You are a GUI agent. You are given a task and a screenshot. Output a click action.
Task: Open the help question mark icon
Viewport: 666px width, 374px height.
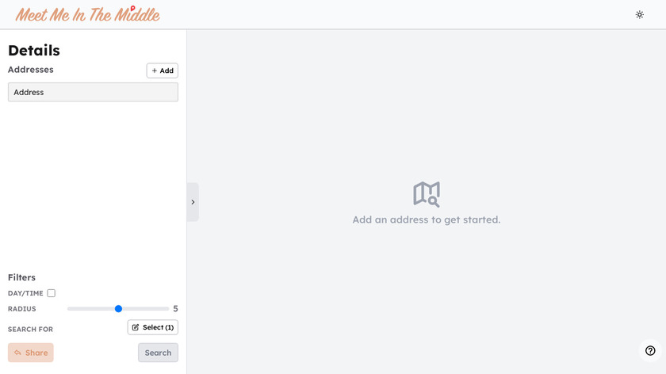(650, 350)
